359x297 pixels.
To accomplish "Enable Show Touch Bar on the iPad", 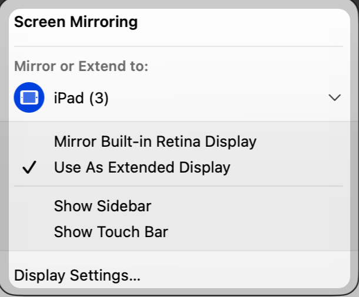I will 110,232.
